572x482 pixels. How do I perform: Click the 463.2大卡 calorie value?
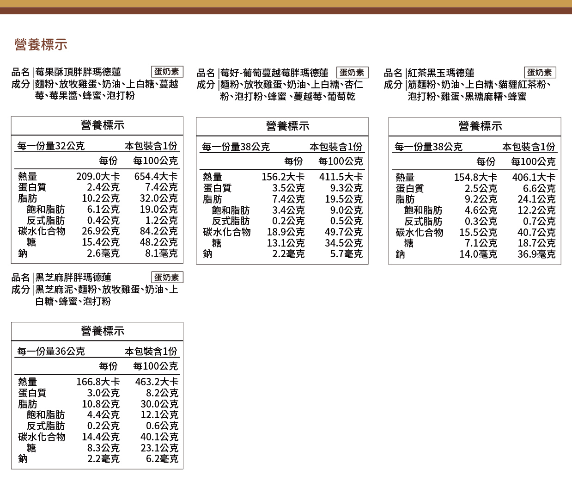tap(156, 382)
